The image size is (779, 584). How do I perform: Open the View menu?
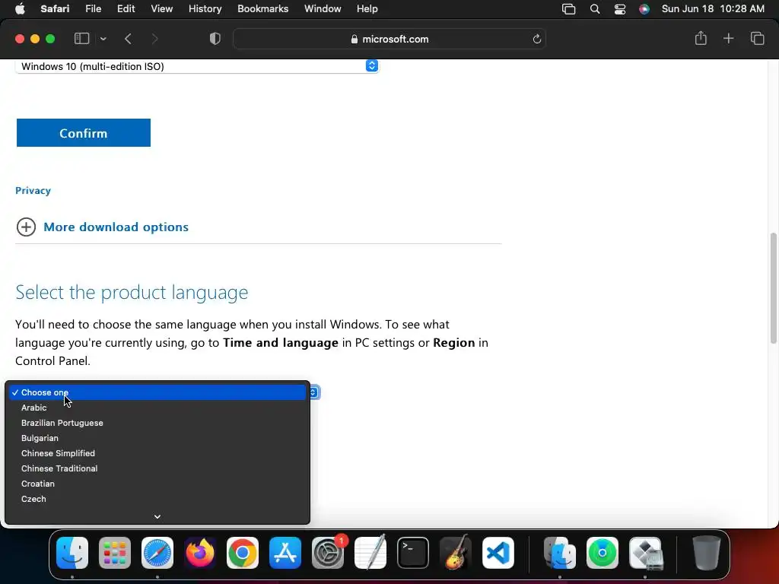tap(161, 9)
